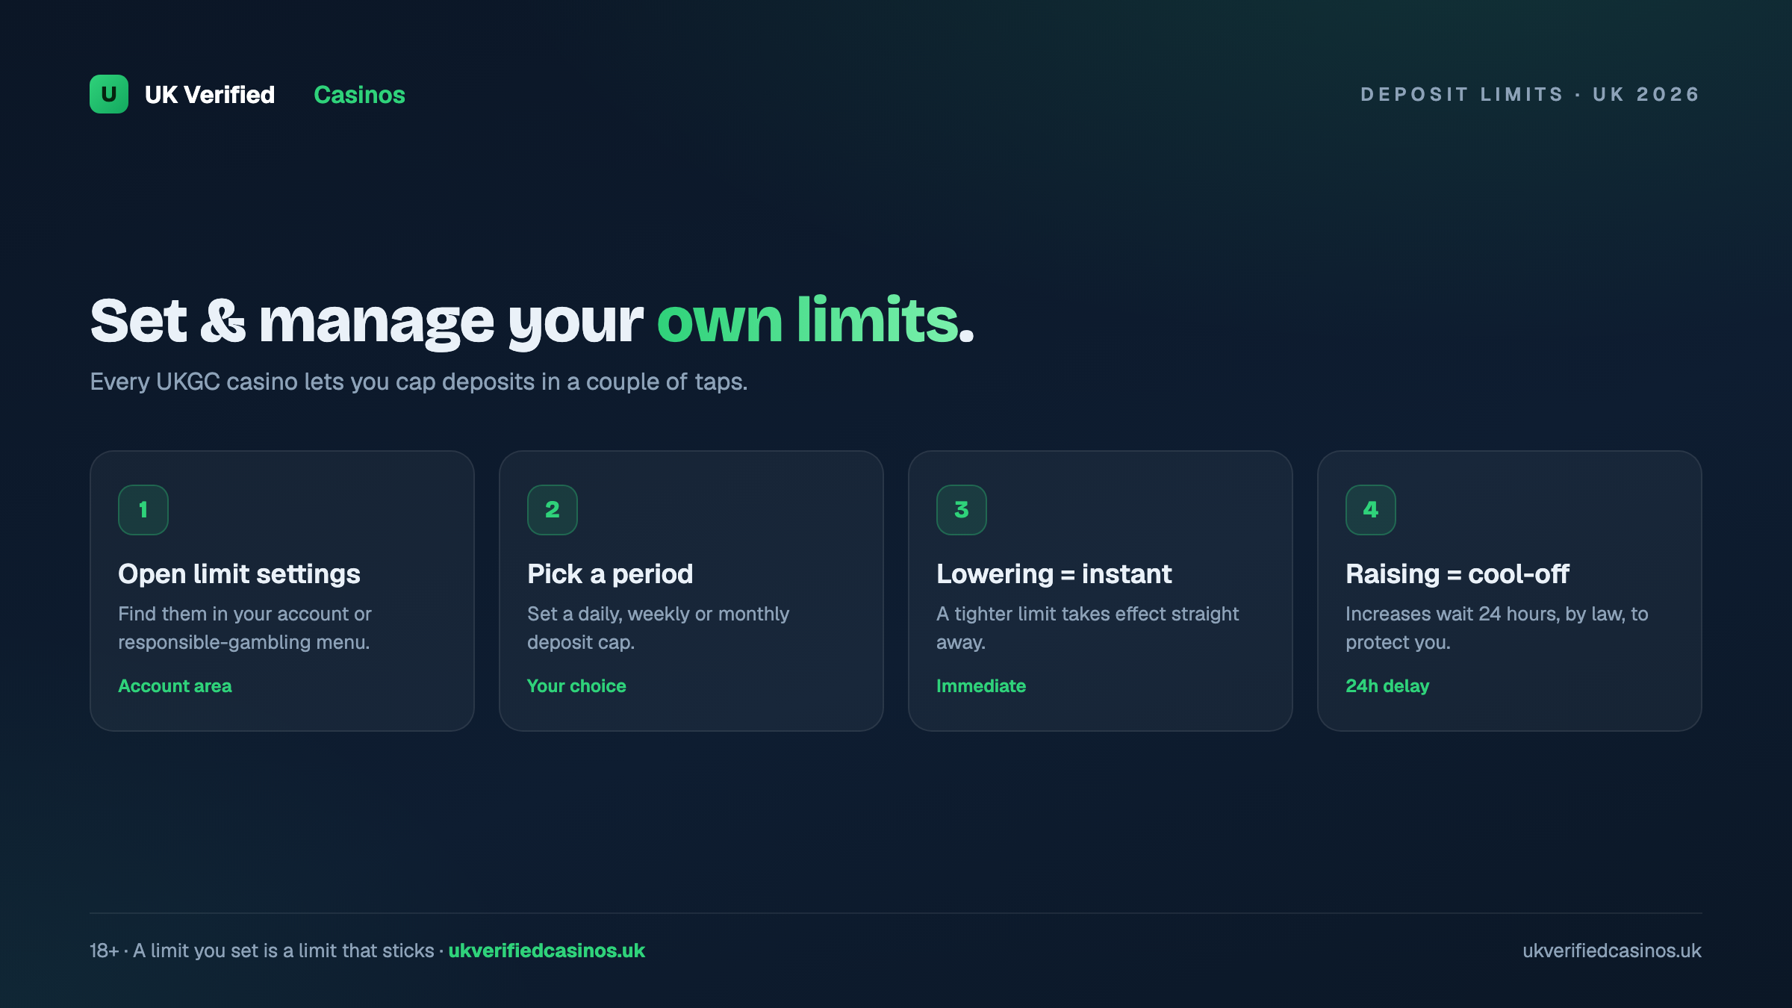Click the 24h delay tag

pos(1387,686)
